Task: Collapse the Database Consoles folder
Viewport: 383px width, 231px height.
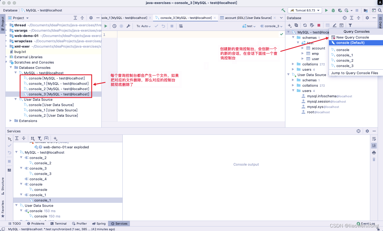Action: click(x=11, y=68)
